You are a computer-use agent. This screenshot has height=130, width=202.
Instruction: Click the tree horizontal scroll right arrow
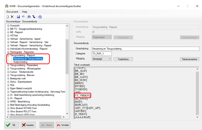click(x=64, y=117)
